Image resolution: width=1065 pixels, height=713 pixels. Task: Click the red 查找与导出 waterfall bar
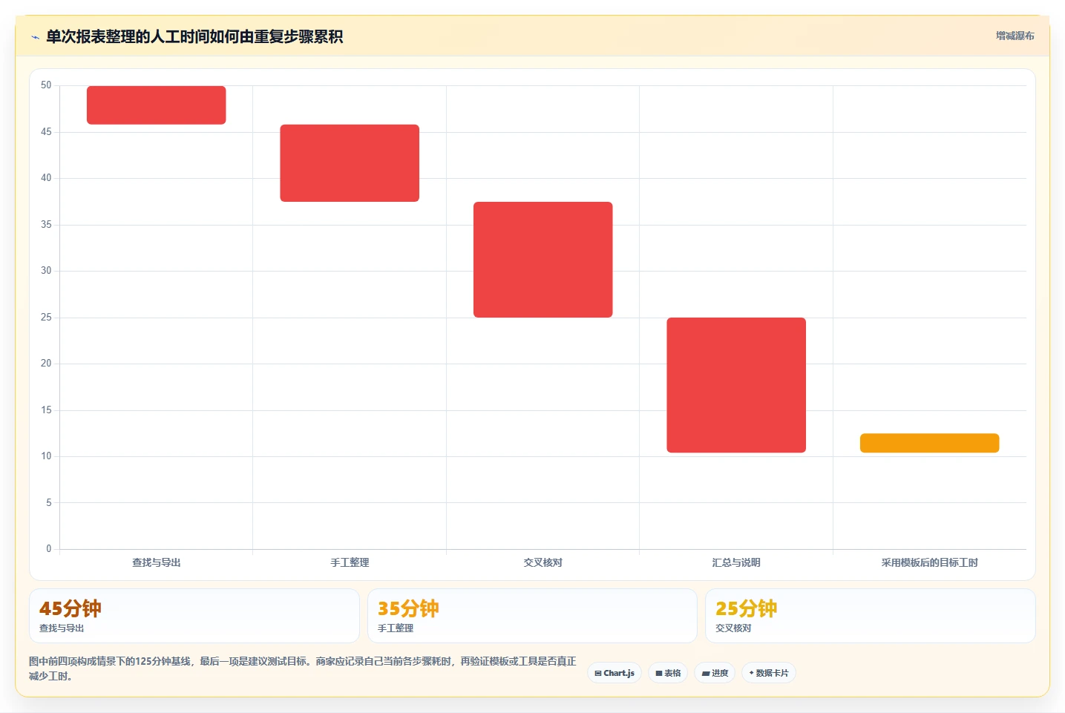click(157, 105)
